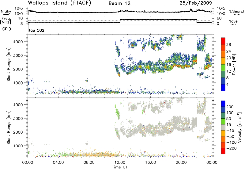The height and width of the screenshot is (169, 245).
Task: Click the 'Nave' legend label
Action: pyautogui.click(x=233, y=21)
